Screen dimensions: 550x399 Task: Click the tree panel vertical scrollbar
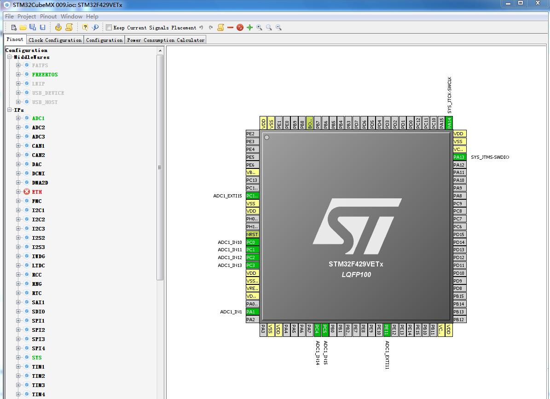(160, 167)
